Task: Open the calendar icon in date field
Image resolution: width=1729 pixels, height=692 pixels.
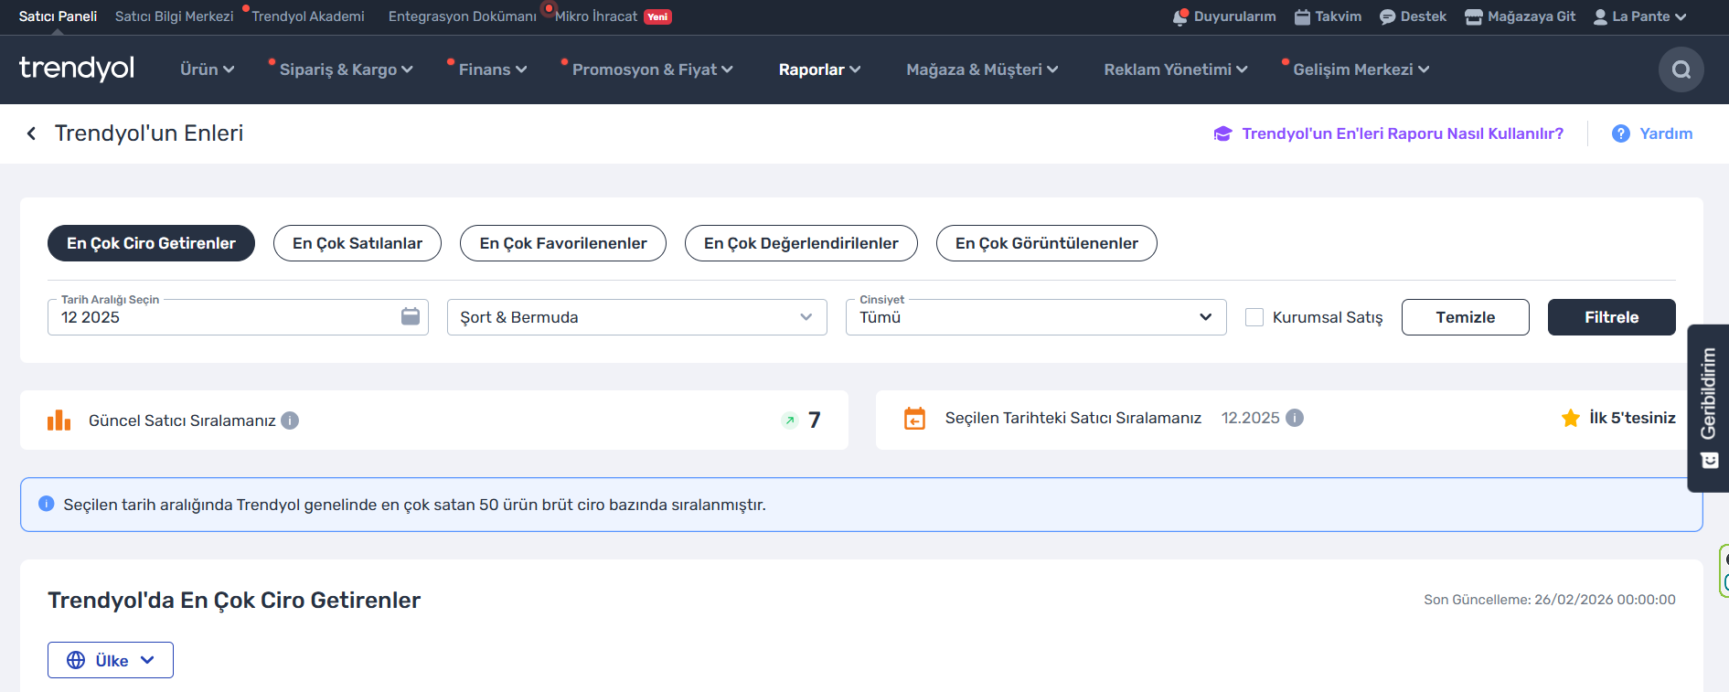Action: click(x=411, y=316)
